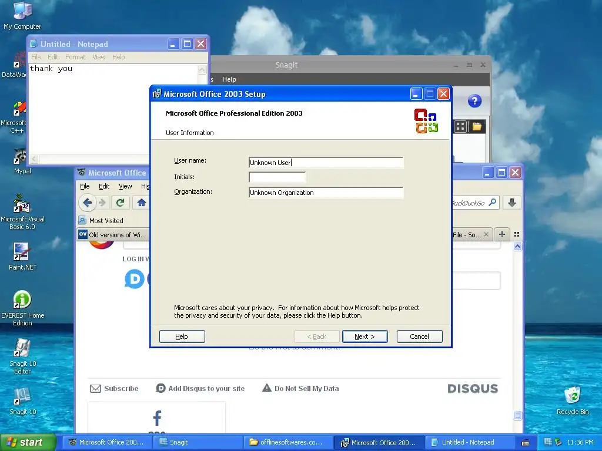Open browser File menu
This screenshot has height=451, width=602.
tap(85, 186)
